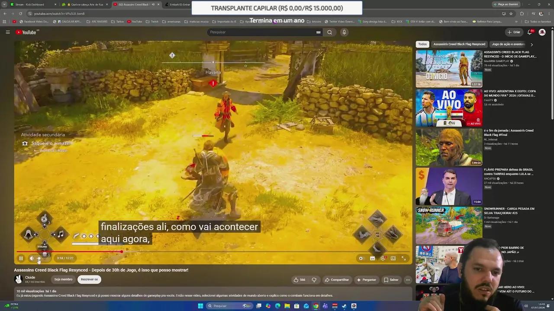Pause the video with the player button
The height and width of the screenshot is (311, 554).
coord(21,258)
